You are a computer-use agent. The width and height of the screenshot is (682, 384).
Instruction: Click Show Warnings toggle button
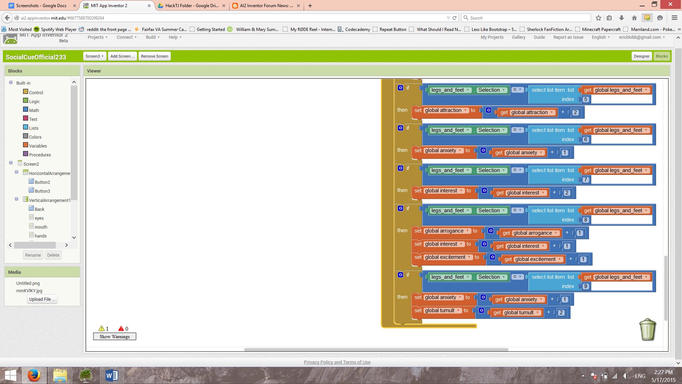[x=114, y=337]
